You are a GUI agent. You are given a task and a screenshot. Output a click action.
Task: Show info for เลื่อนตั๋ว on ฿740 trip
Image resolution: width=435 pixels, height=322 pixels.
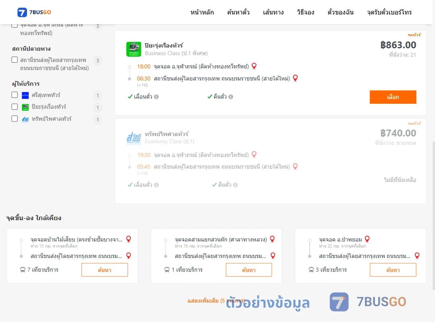click(x=156, y=185)
